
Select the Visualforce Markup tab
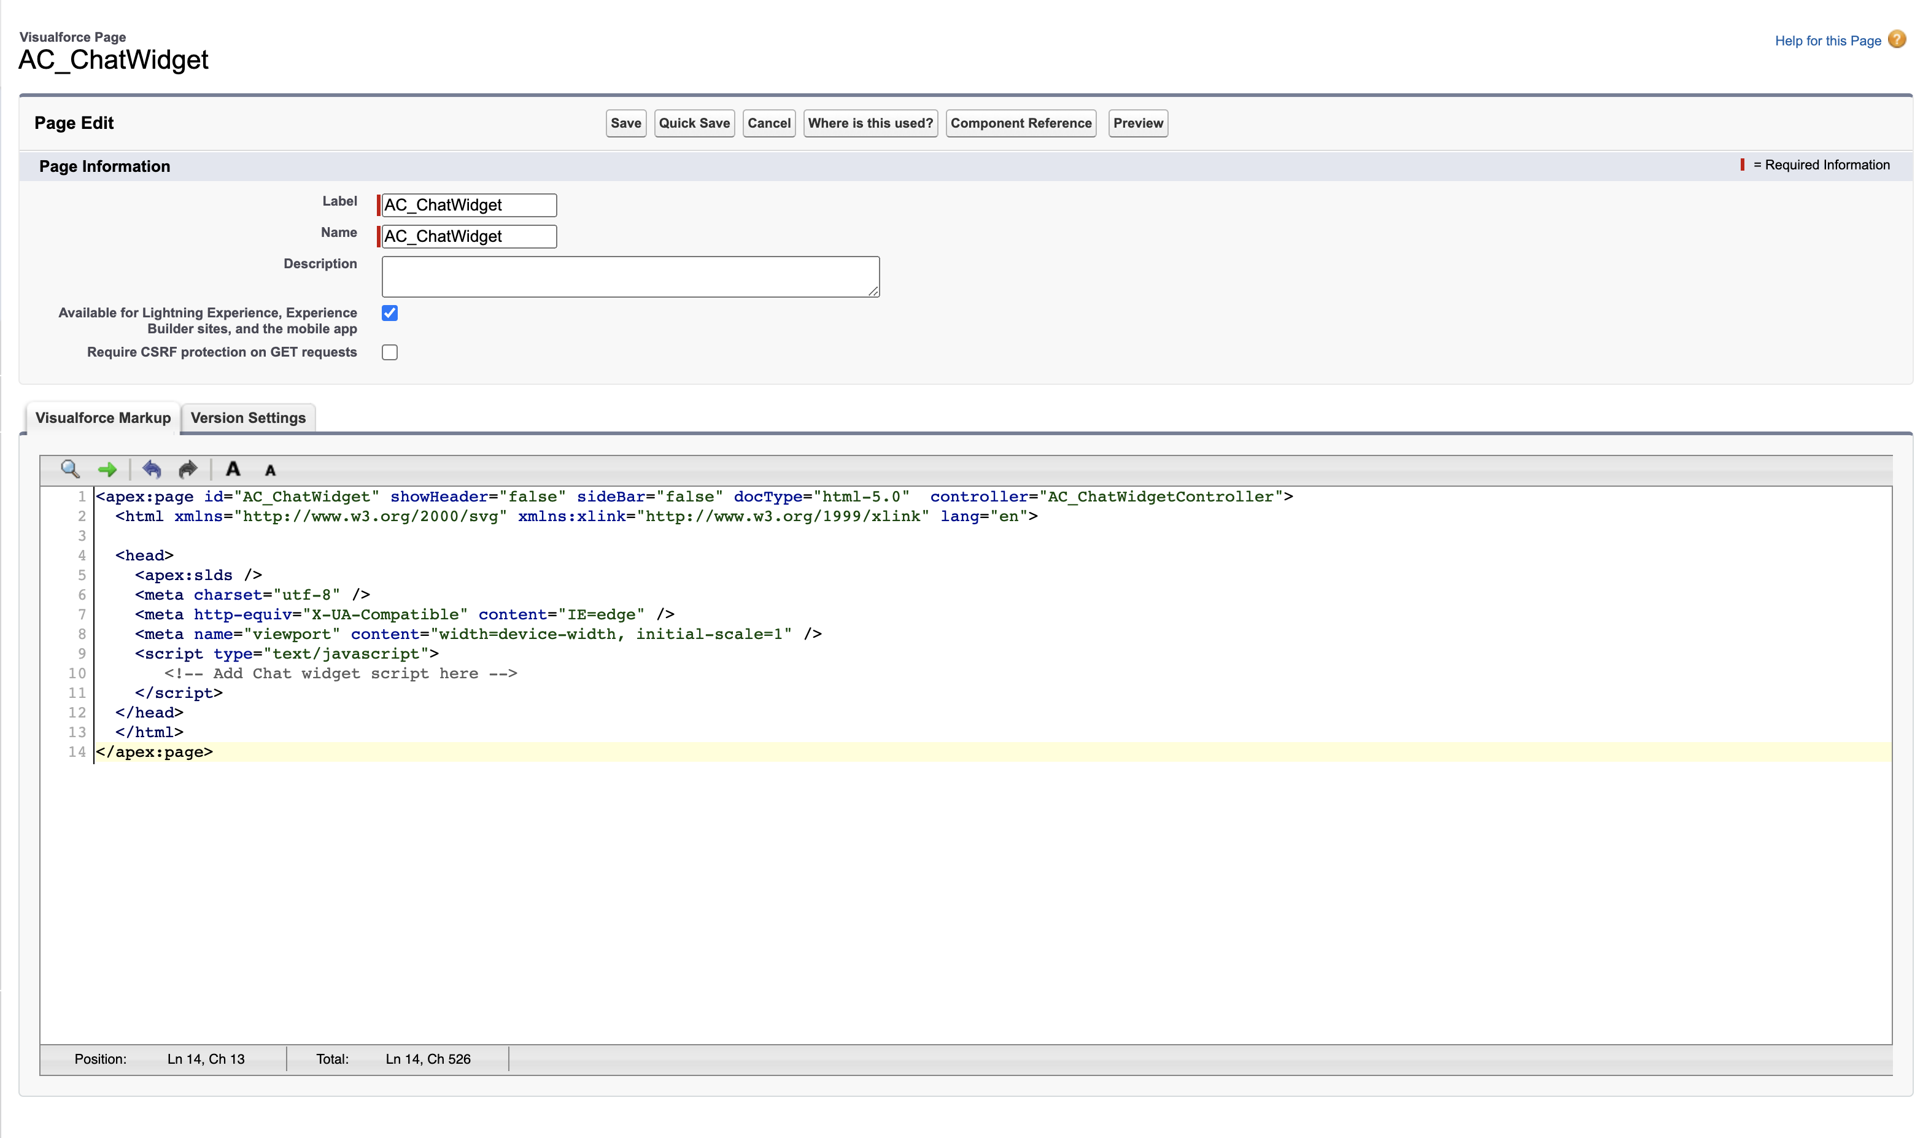point(103,418)
